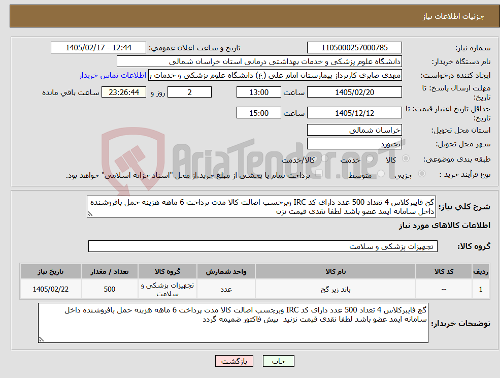Viewport: 500px width, 378px height.
Task: Open the اطلاعات تماس خریدار link
Action: [113, 75]
